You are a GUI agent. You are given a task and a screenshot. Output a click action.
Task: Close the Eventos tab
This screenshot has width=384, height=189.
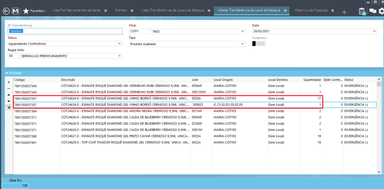point(131,10)
